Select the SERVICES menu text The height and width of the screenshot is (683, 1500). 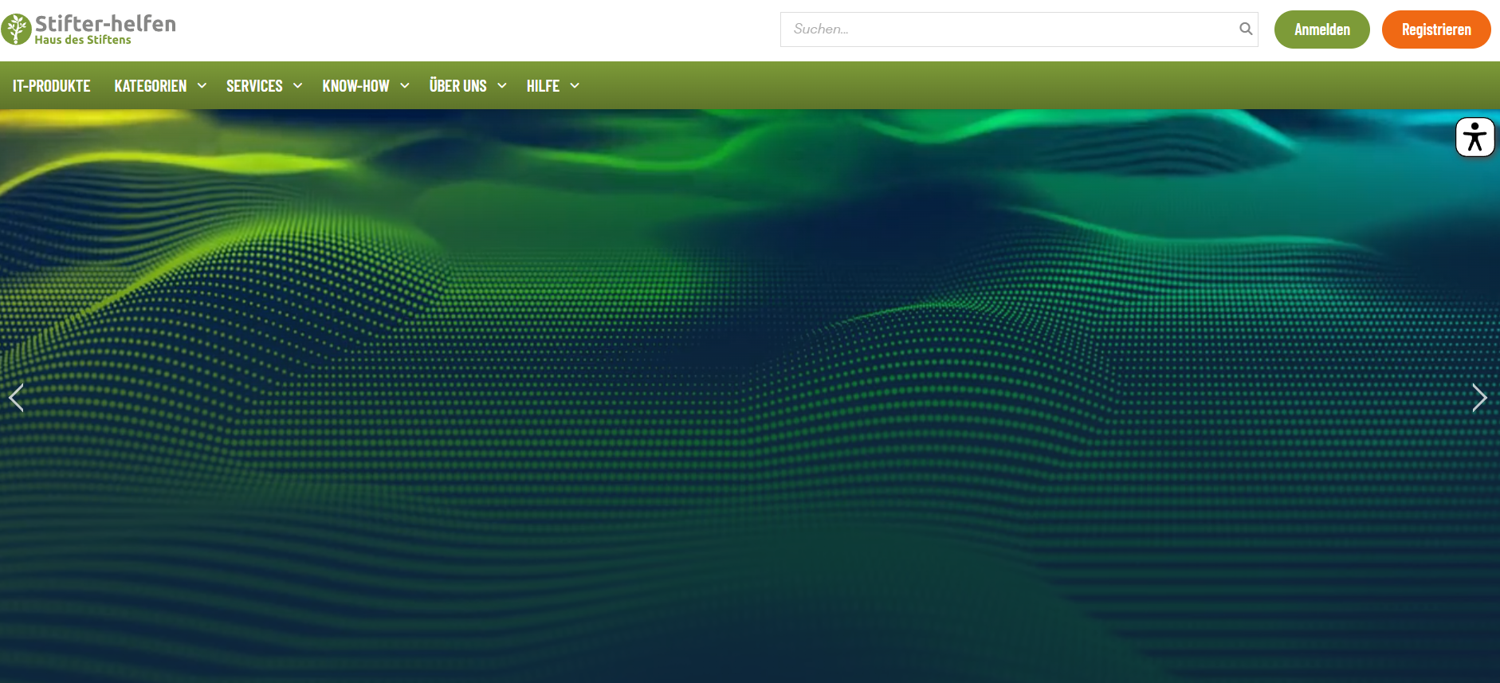(254, 86)
